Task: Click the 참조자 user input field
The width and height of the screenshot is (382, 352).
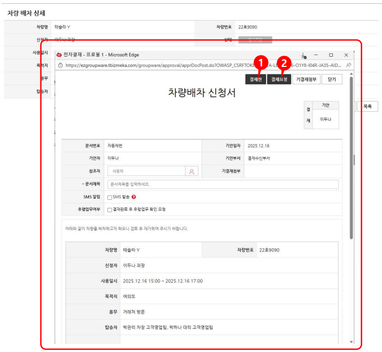Action: 147,171
